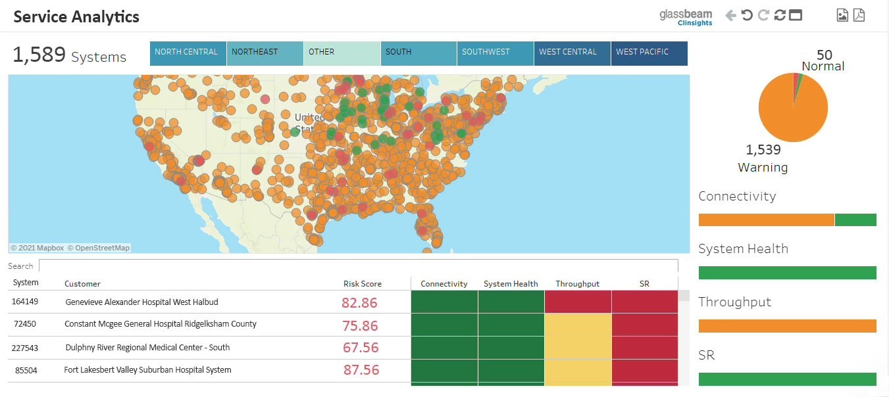Click the green System Health bar

pos(788,273)
